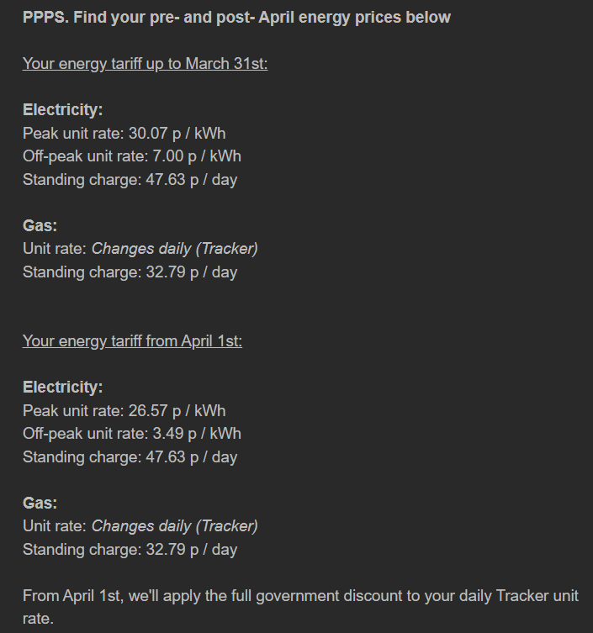Click the off-peak unit rate 3.49 p line

131,434
